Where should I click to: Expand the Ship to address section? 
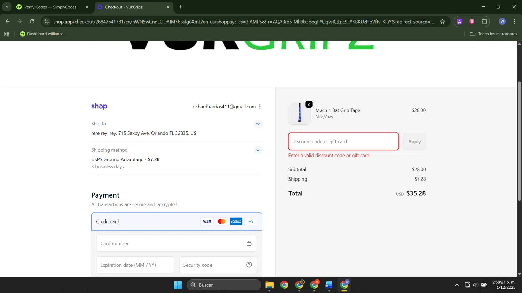(258, 124)
